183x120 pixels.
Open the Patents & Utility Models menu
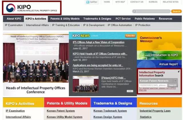coord(65,19)
